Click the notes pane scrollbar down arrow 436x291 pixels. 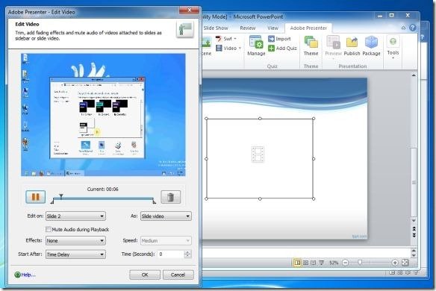[x=414, y=255]
